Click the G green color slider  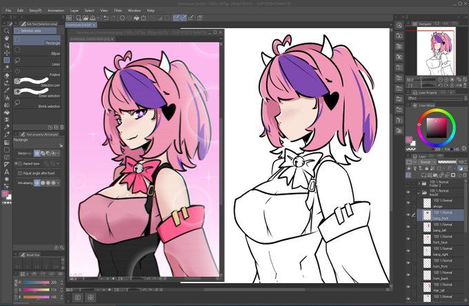[x=36, y=289]
